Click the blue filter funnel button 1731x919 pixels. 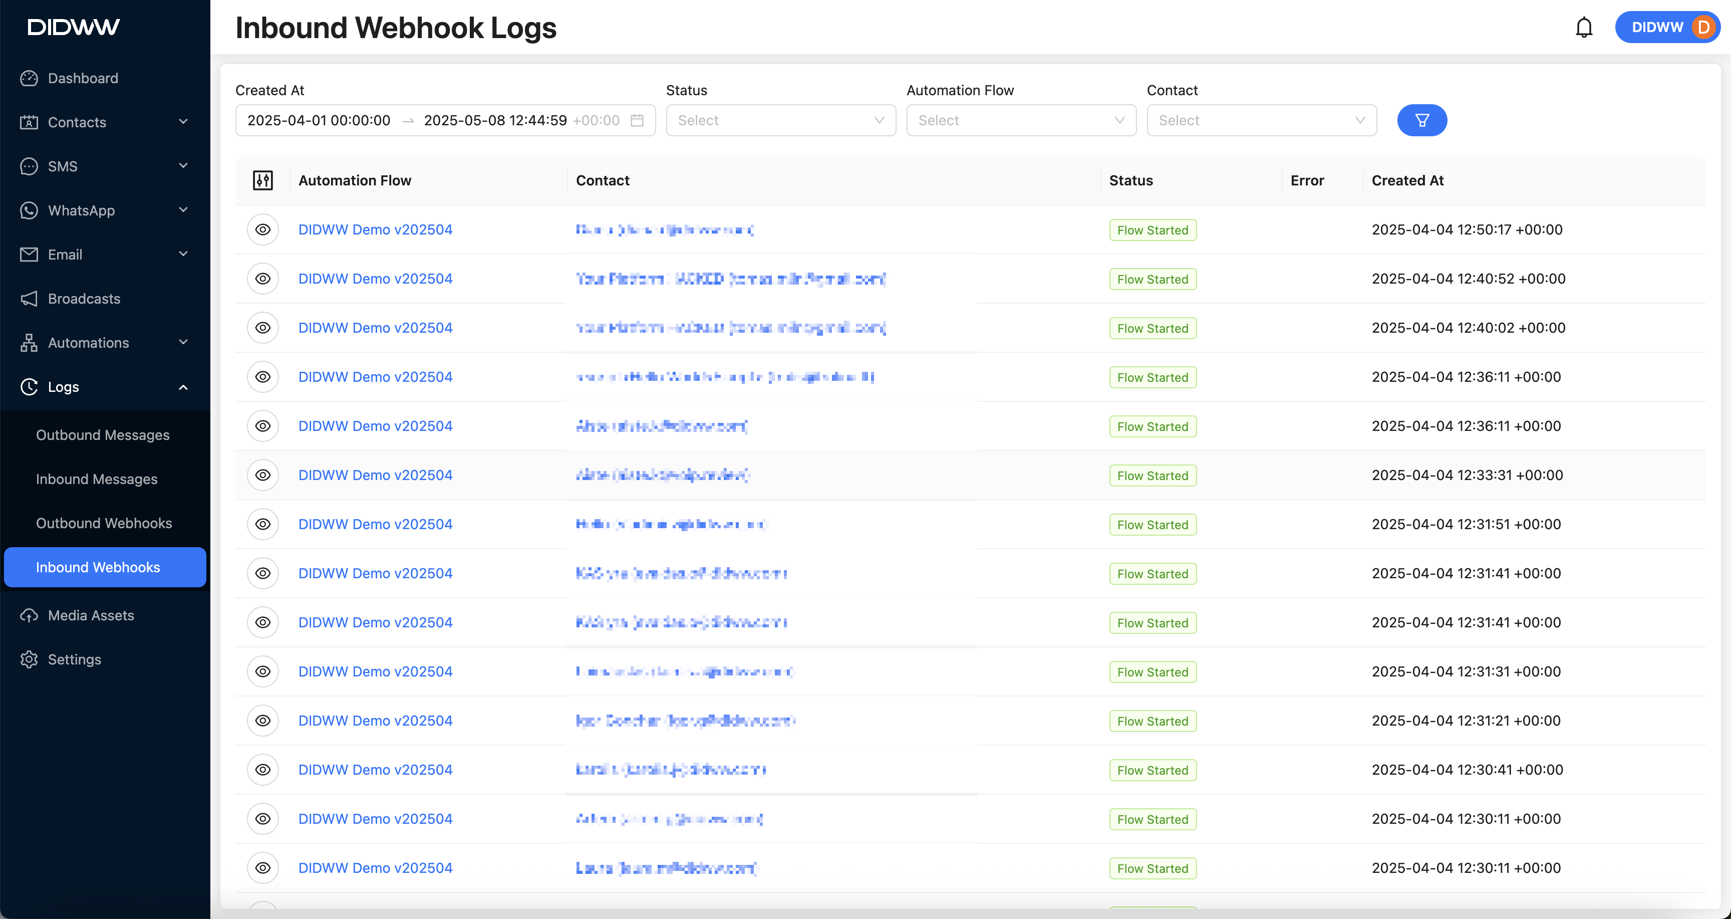tap(1422, 120)
